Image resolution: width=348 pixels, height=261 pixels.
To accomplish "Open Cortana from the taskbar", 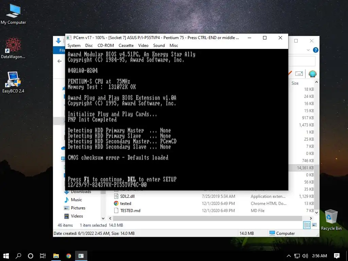I will 31,256.
